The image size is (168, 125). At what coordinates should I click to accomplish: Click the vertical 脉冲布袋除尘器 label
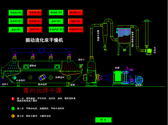point(132,39)
